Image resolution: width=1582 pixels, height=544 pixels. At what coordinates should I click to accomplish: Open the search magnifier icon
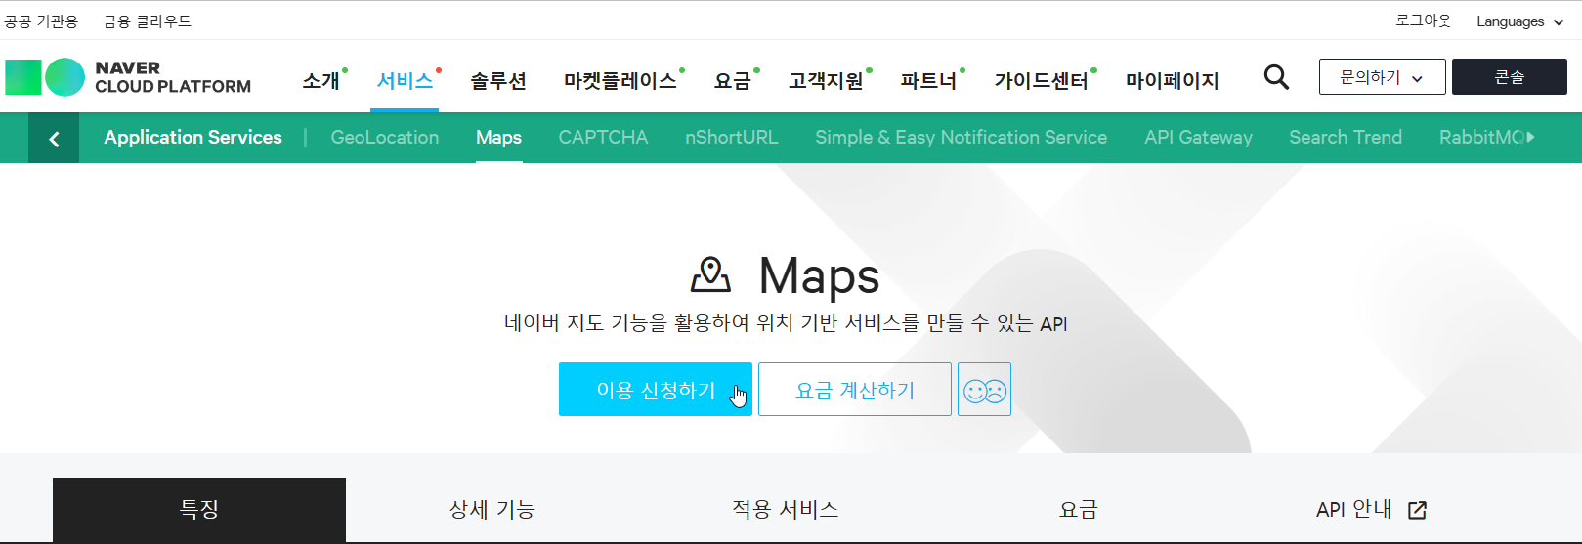(x=1276, y=76)
